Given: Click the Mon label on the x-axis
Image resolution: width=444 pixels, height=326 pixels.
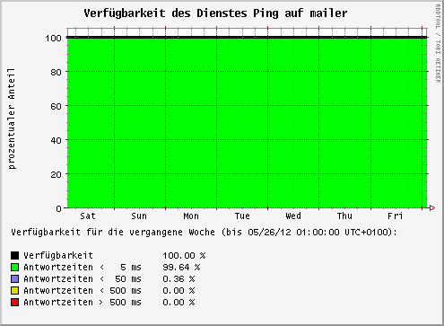Looking at the screenshot, I should 191,216.
